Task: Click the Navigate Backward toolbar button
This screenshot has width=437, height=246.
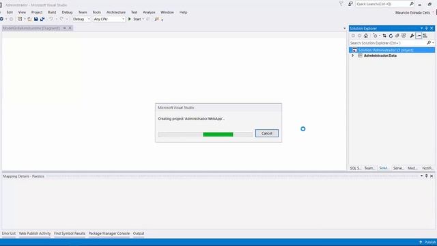Action: pos(1,19)
